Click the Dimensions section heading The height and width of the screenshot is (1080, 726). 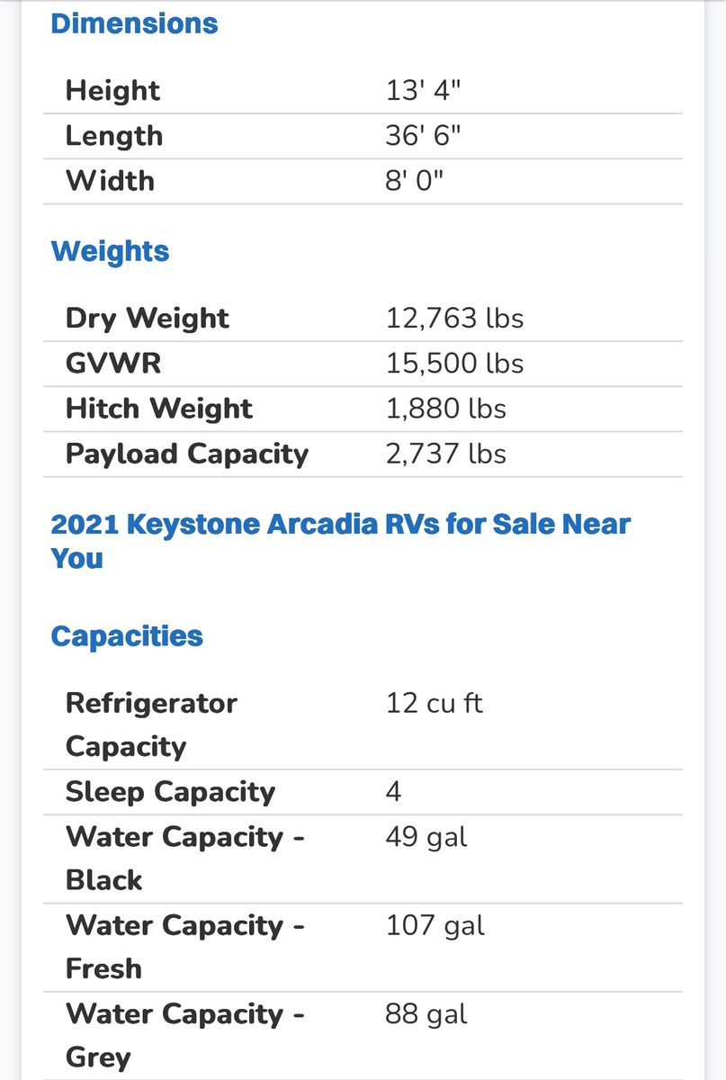tap(134, 24)
